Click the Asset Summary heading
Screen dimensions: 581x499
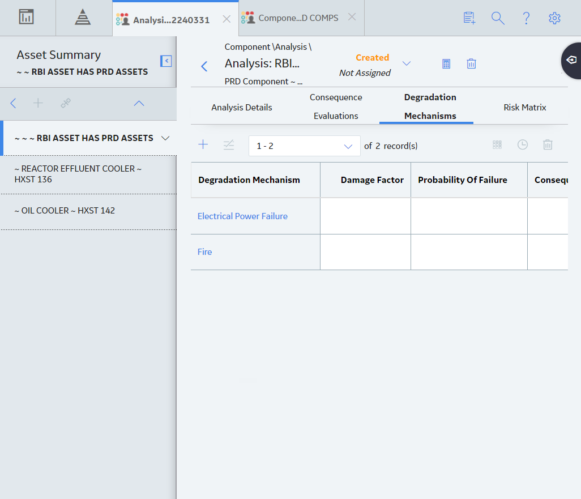click(x=58, y=55)
